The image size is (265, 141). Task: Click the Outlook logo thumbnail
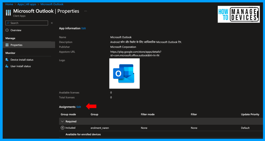pyautogui.click(x=124, y=73)
